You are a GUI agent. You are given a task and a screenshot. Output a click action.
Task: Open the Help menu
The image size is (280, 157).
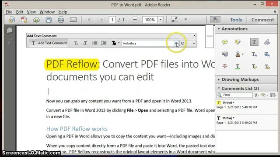click(x=63, y=12)
